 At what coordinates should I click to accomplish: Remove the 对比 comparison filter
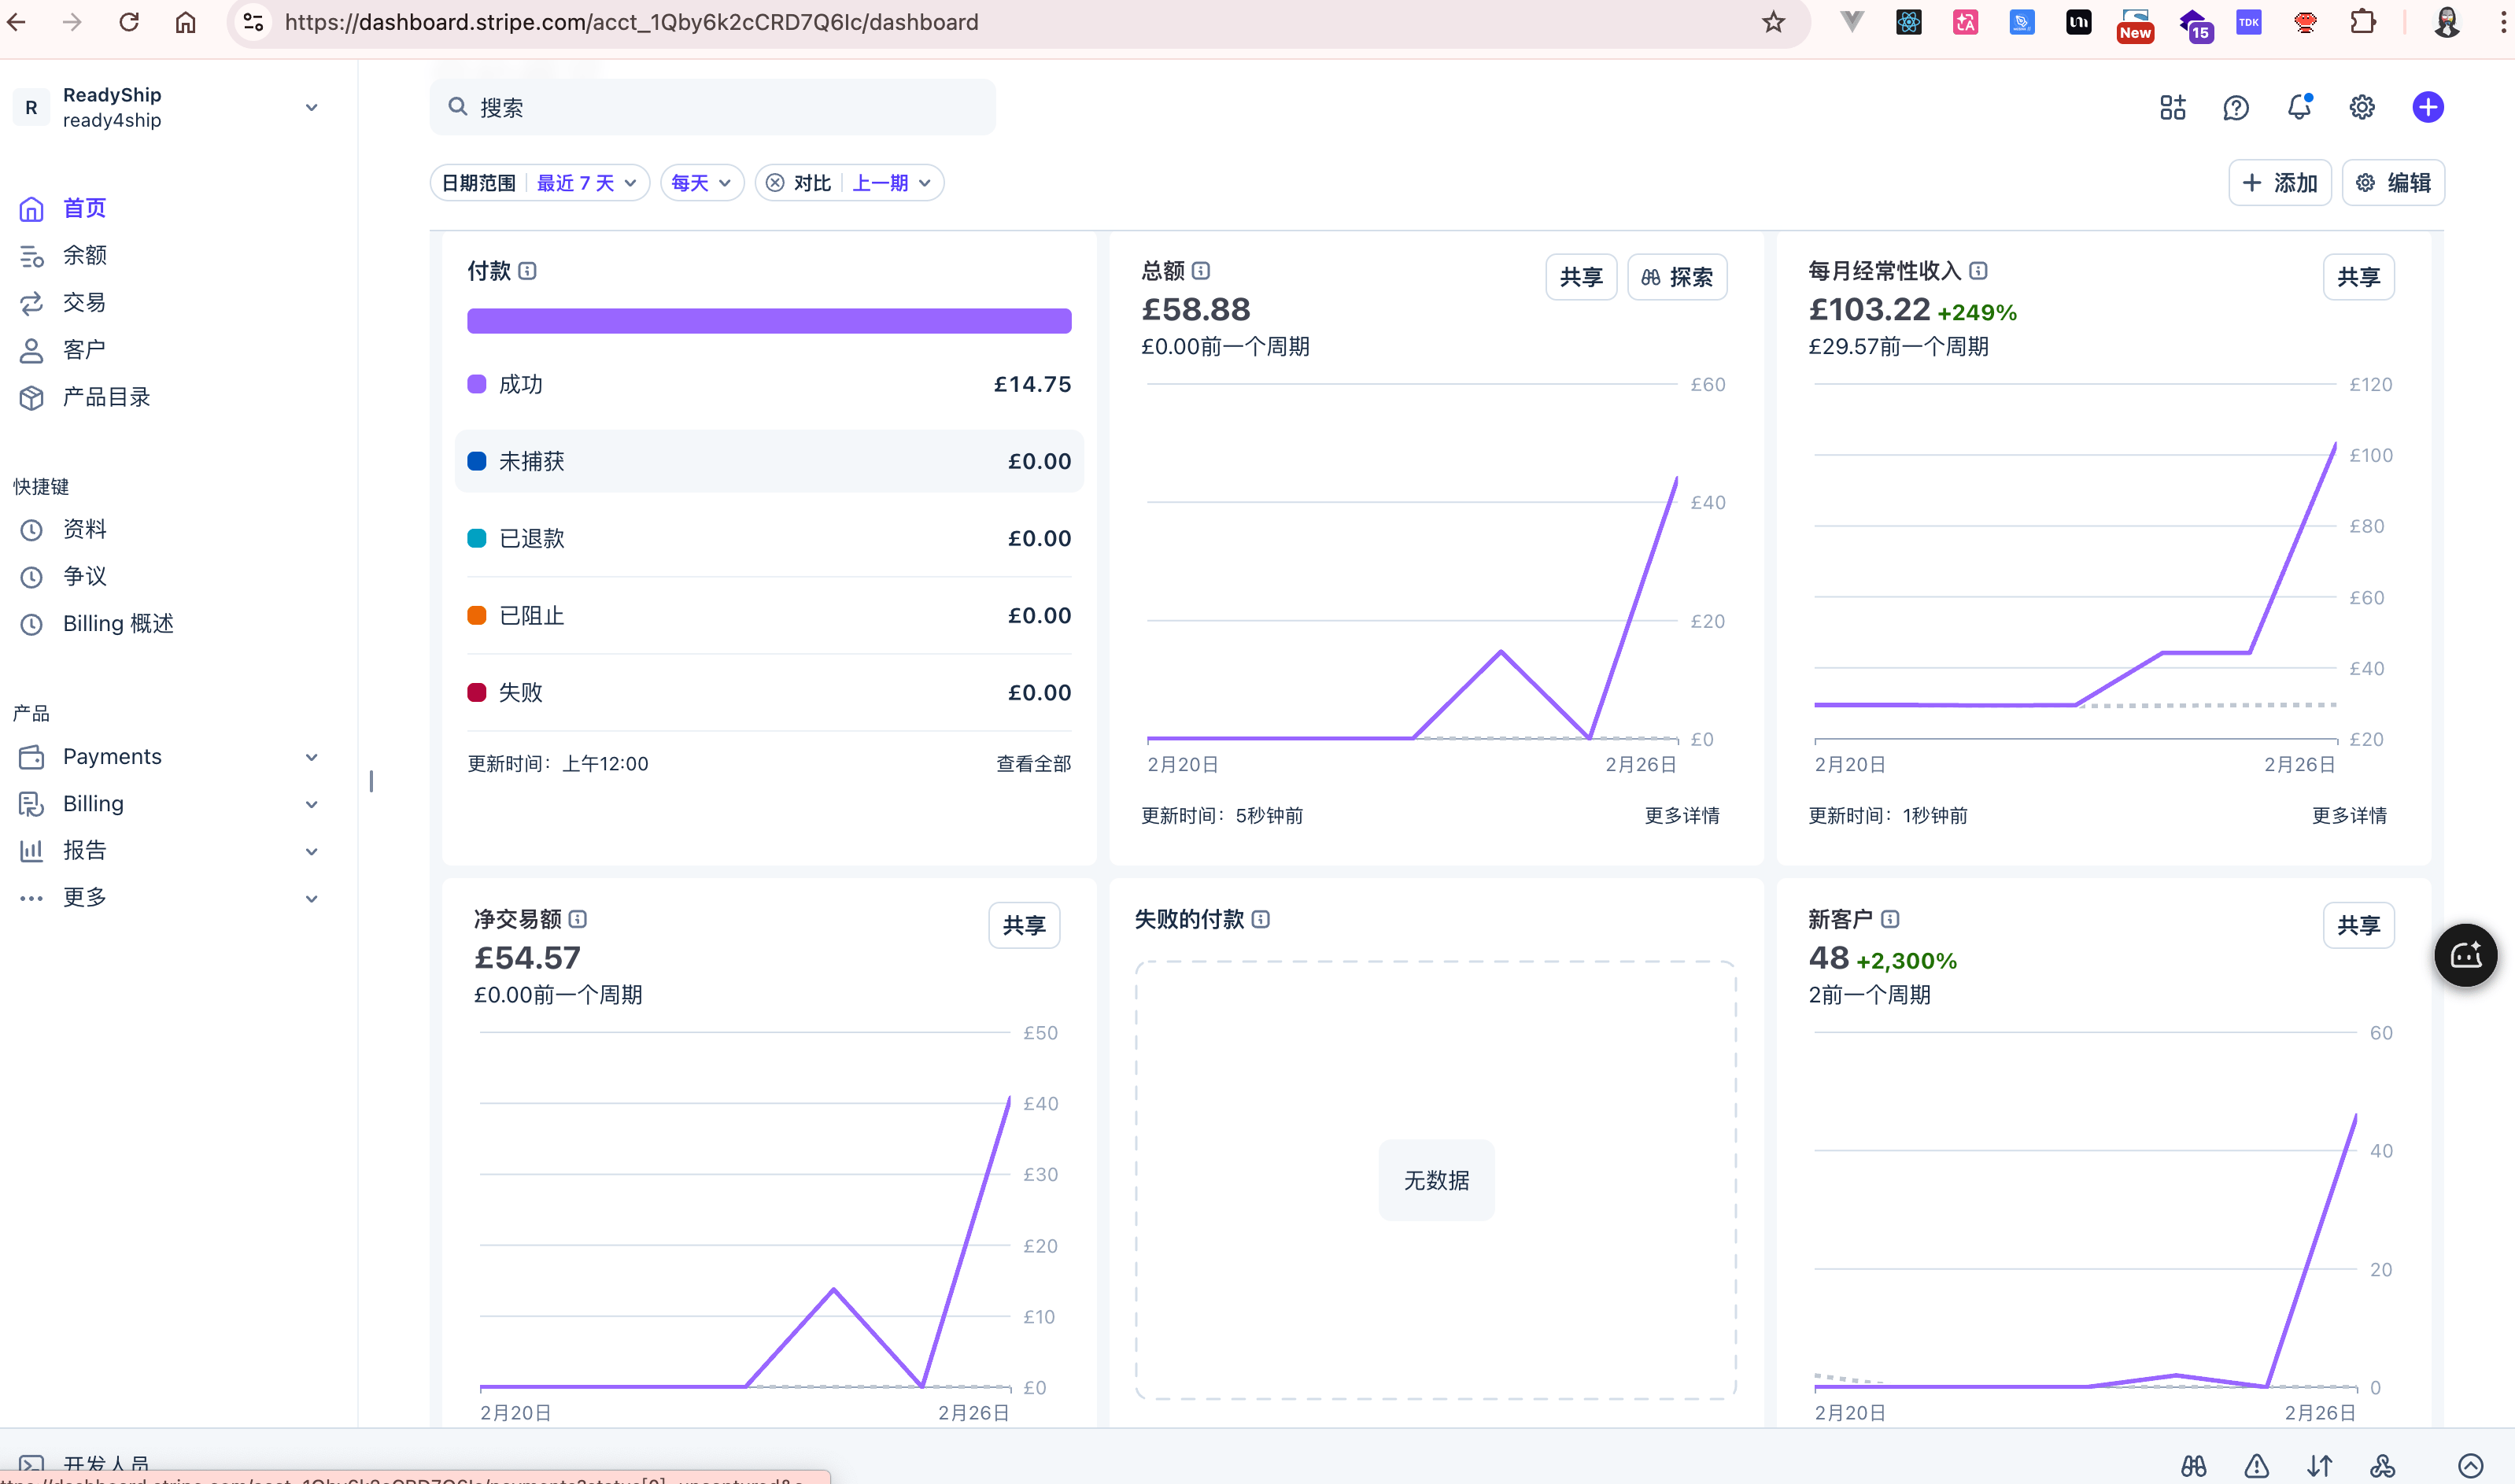point(775,183)
